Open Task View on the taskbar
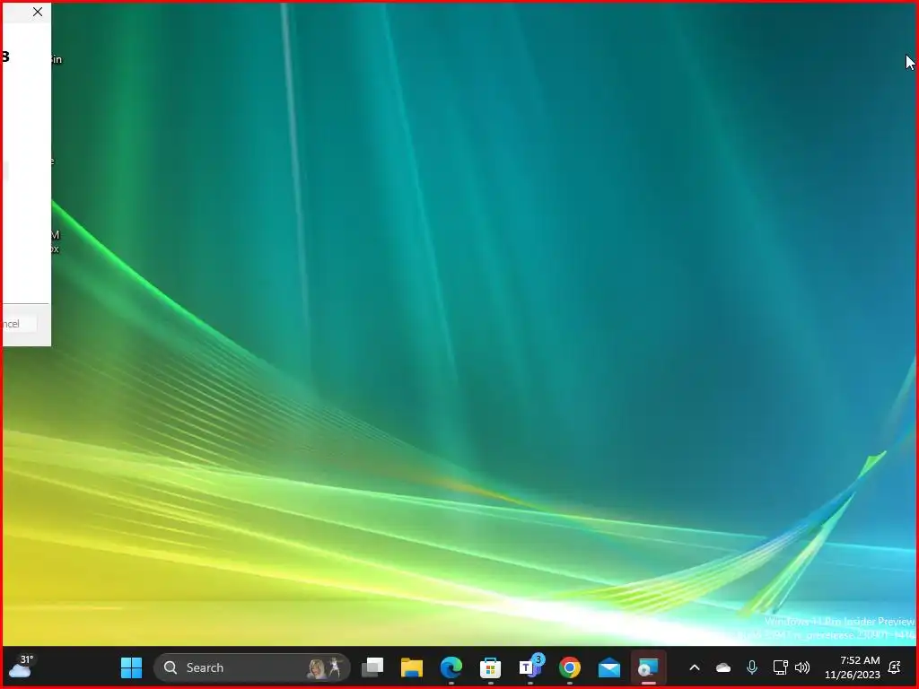Screen dimensions: 919x689 tap(372, 667)
